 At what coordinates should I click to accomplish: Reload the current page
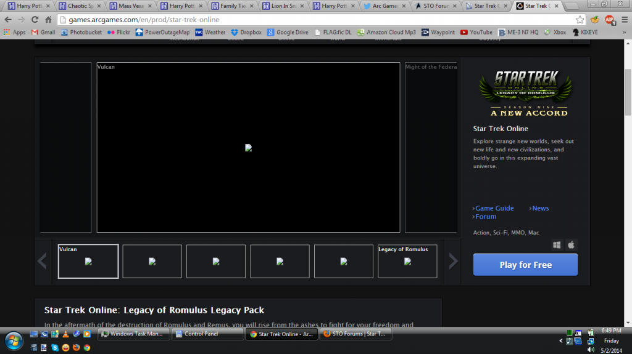tap(35, 19)
